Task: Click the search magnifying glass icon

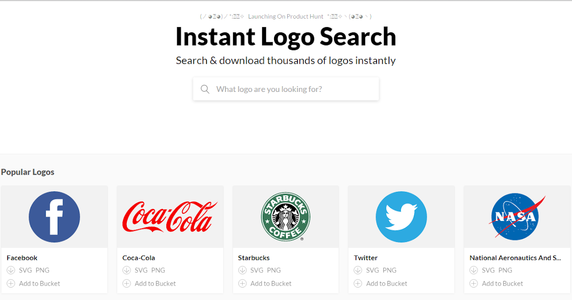Action: (x=205, y=89)
